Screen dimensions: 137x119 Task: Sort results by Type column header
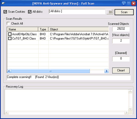(43, 29)
